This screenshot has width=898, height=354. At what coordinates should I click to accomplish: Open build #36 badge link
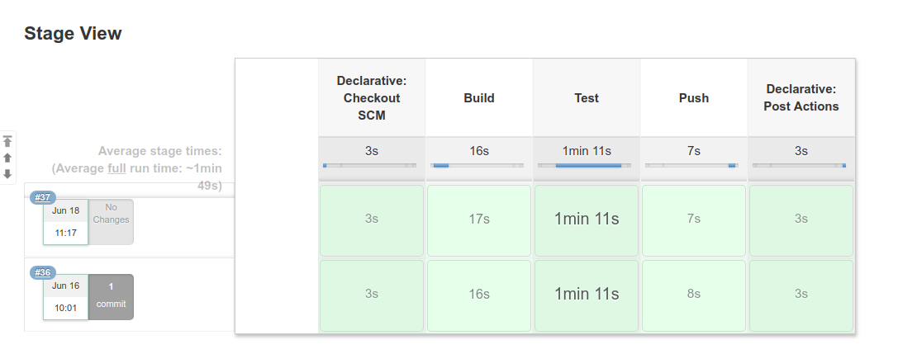coord(43,272)
